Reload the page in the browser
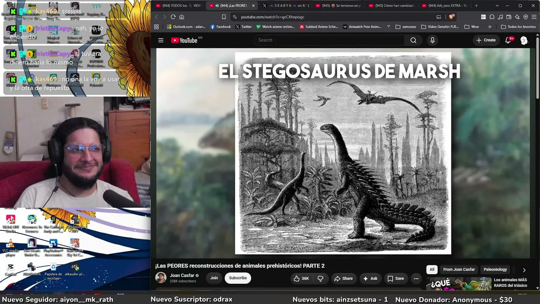The height and width of the screenshot is (304, 540). pos(173,17)
